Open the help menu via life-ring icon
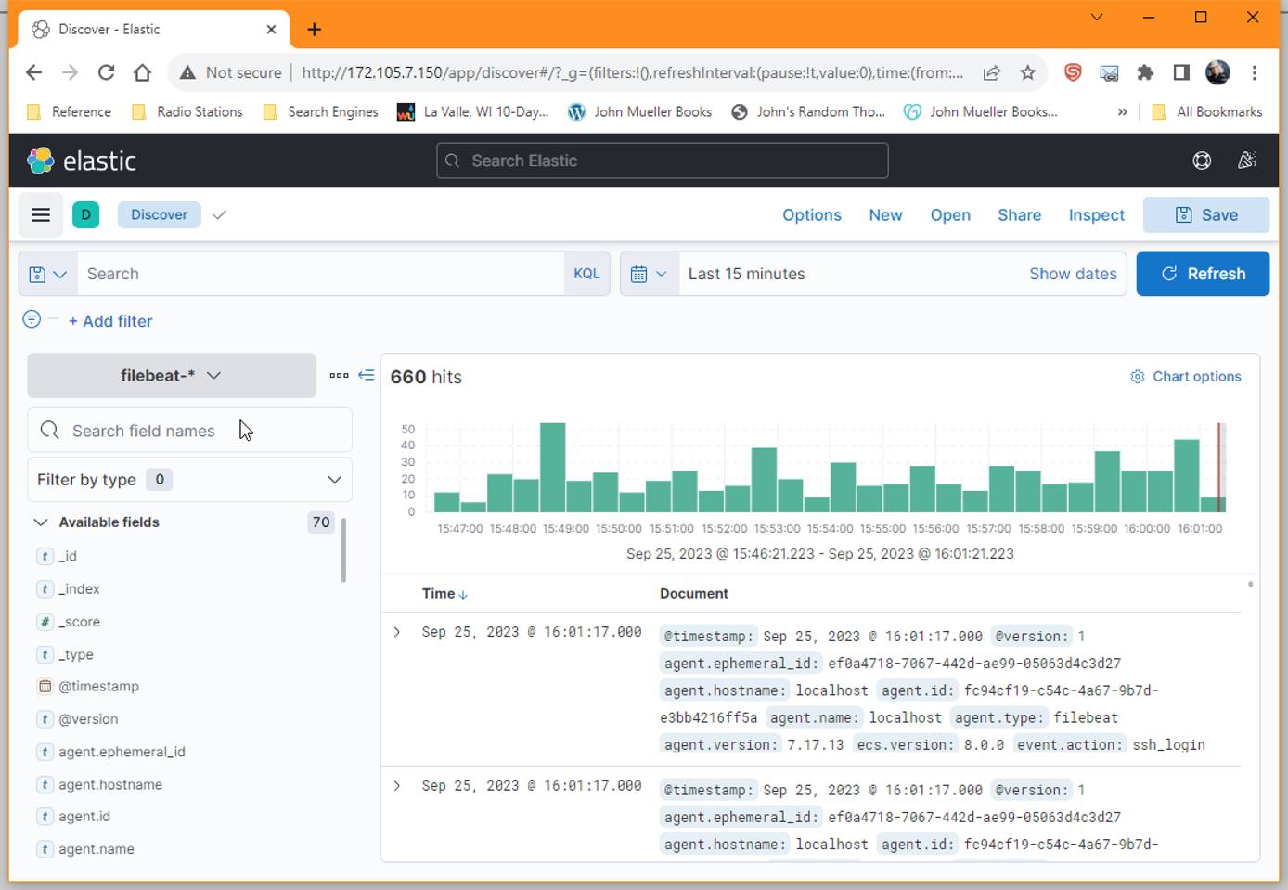The width and height of the screenshot is (1288, 890). pos(1202,160)
